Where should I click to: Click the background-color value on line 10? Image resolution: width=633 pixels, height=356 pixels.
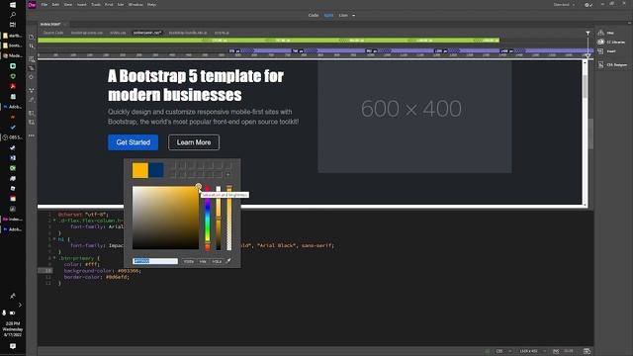pyautogui.click(x=129, y=271)
